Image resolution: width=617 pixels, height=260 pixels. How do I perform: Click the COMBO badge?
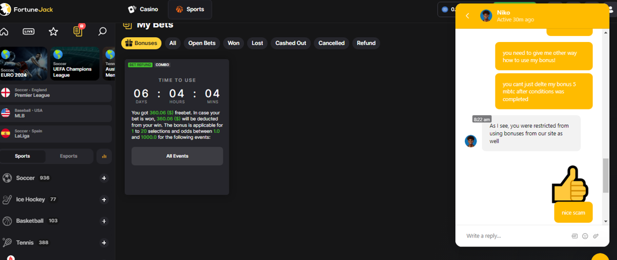[x=162, y=65]
